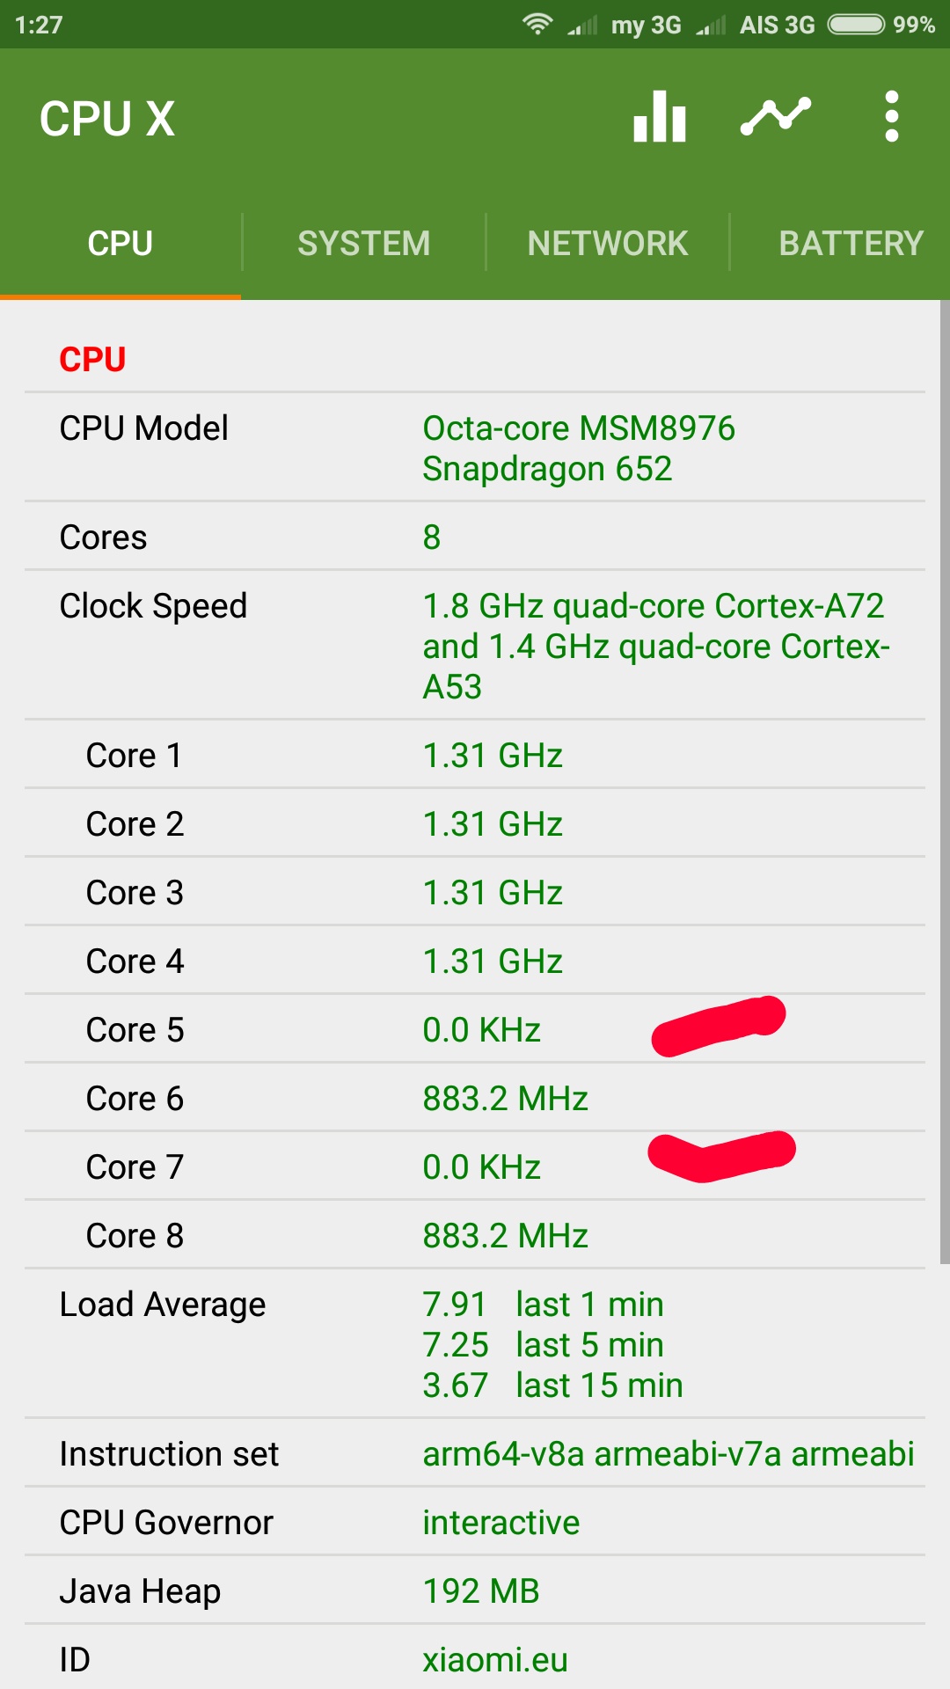The width and height of the screenshot is (950, 1689).
Task: Select the CPU Model row
Action: click(x=475, y=448)
